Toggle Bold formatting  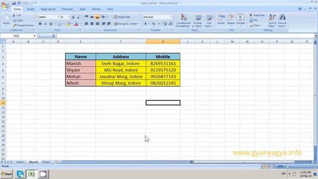click(40, 24)
